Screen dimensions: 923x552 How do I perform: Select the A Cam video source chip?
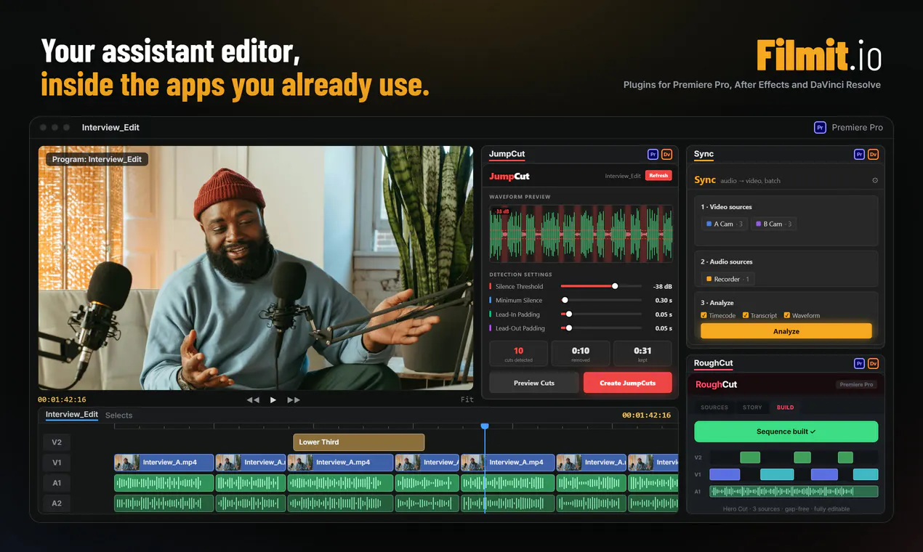coord(725,224)
